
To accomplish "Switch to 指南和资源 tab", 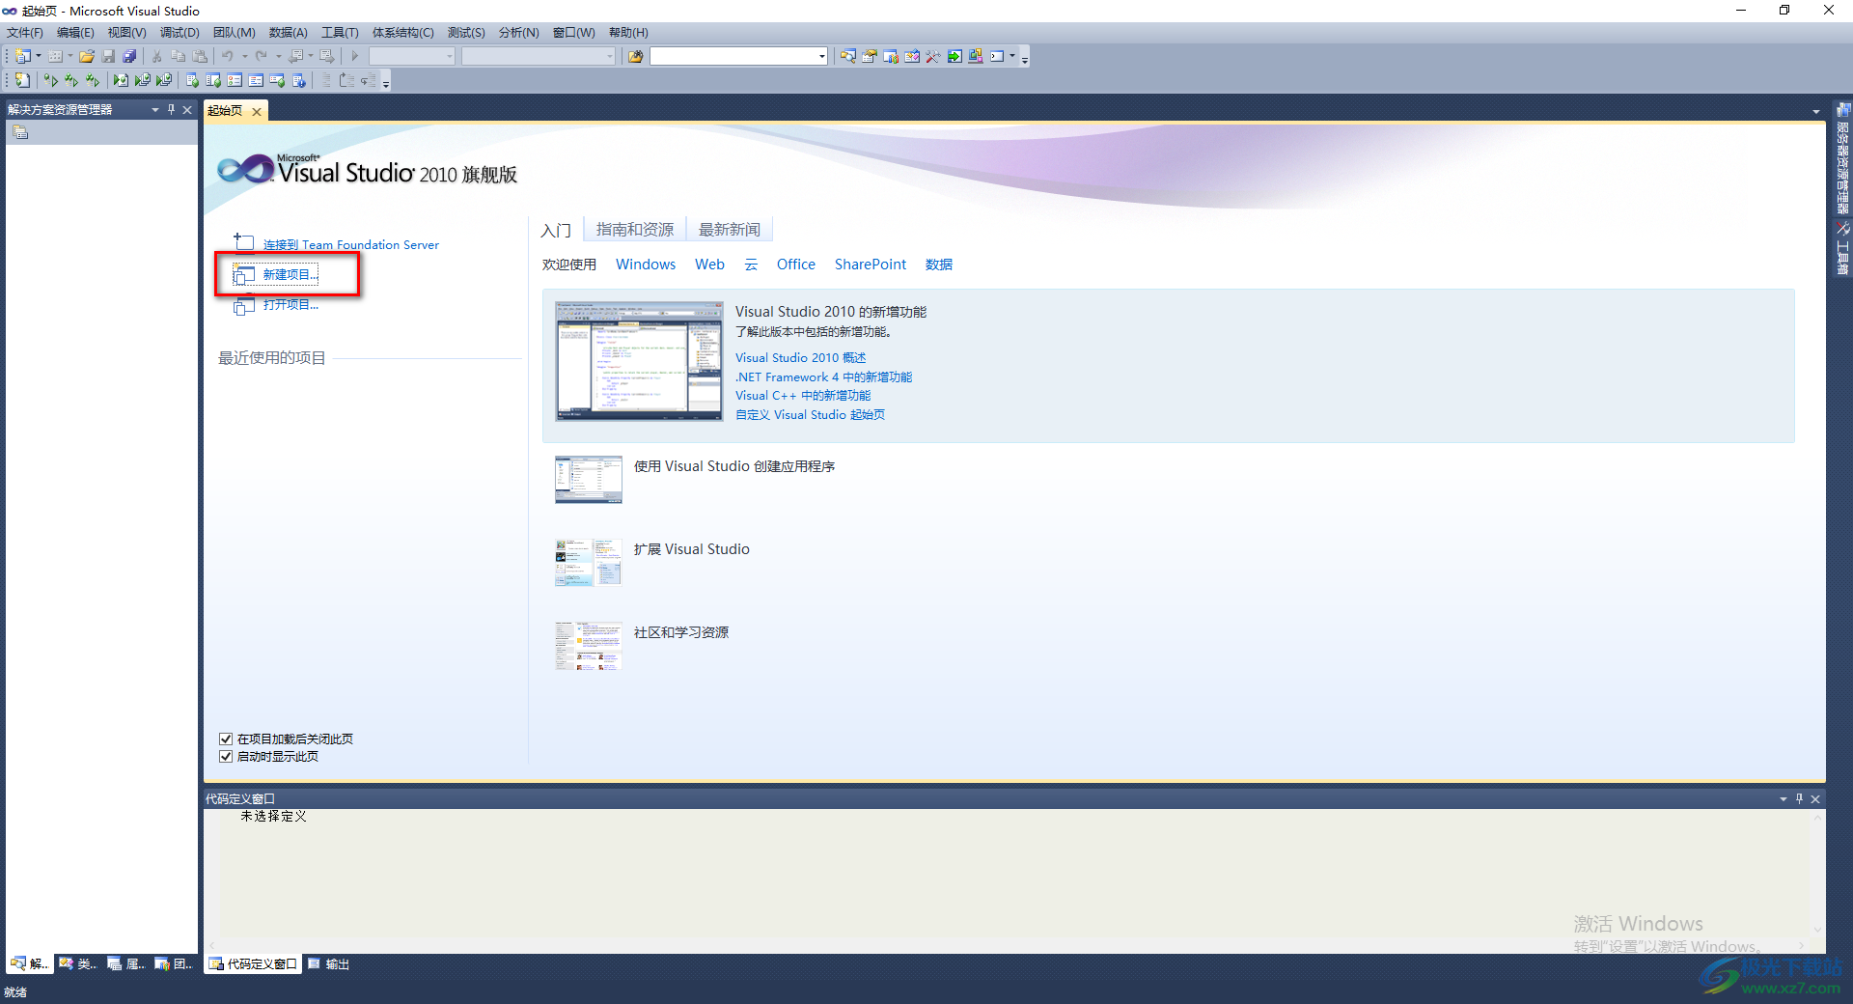I will [635, 230].
